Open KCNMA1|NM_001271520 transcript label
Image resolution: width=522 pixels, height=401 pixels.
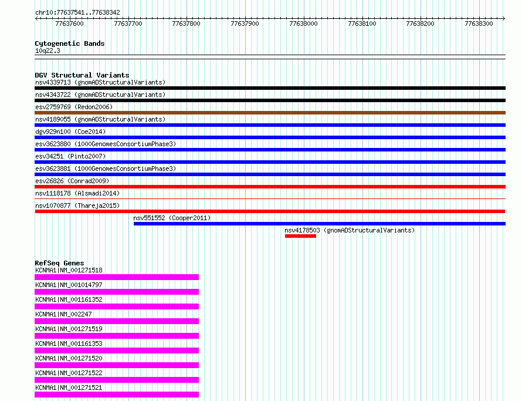69,358
